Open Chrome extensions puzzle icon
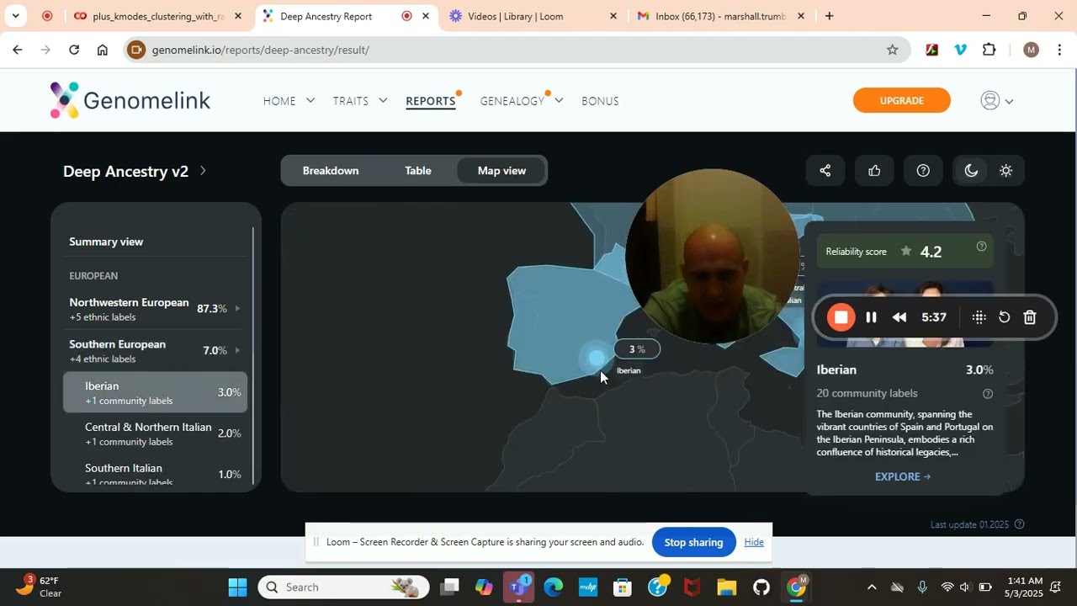The width and height of the screenshot is (1077, 606). pos(989,50)
